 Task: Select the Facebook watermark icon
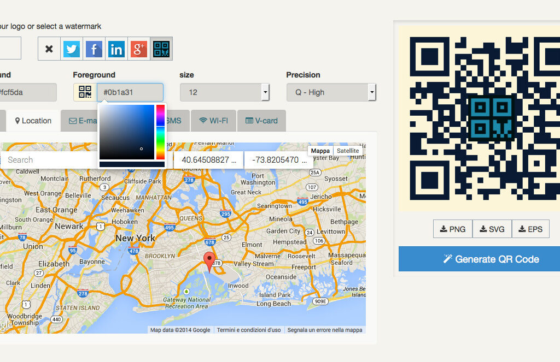coord(94,48)
